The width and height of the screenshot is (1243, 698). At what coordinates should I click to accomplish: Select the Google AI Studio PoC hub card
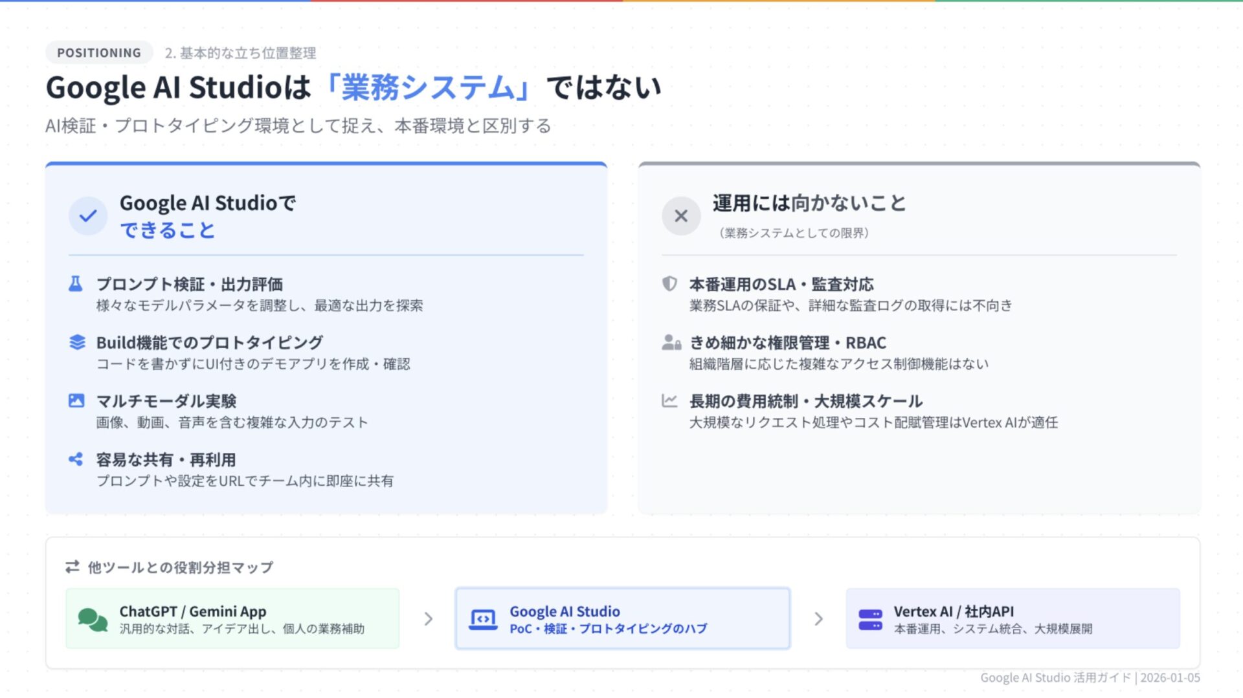(622, 619)
